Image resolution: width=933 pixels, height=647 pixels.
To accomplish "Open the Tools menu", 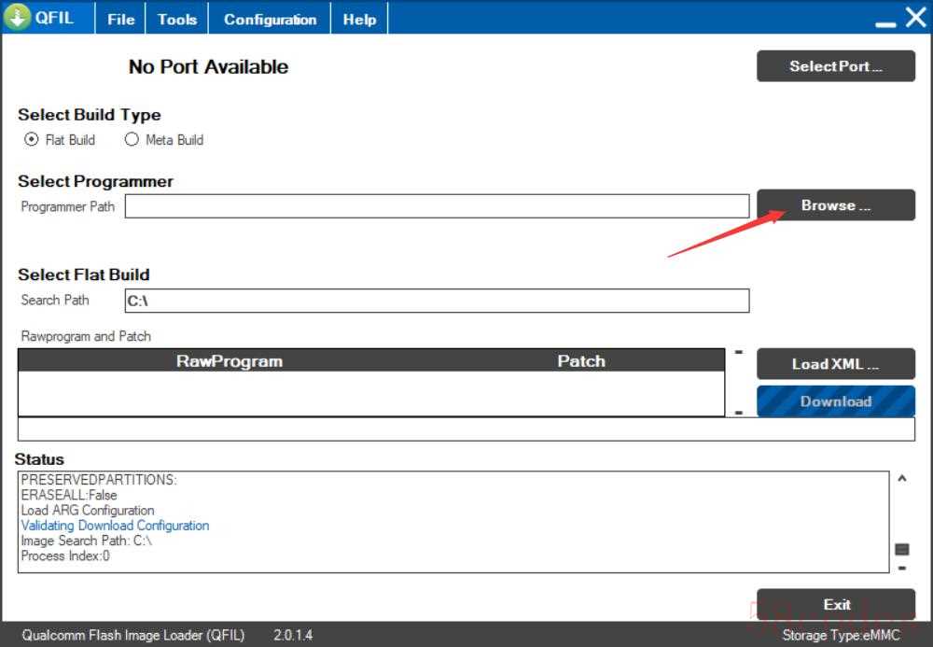I will (176, 19).
